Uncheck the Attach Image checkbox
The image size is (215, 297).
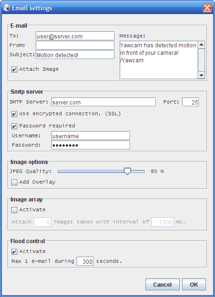click(x=14, y=69)
